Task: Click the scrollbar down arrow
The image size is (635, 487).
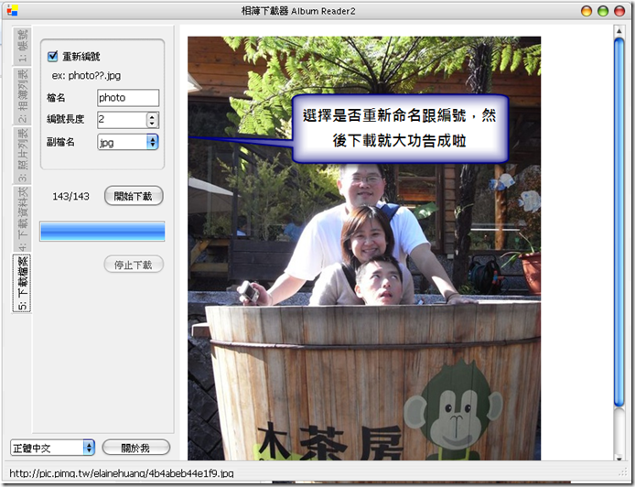Action: tap(619, 458)
